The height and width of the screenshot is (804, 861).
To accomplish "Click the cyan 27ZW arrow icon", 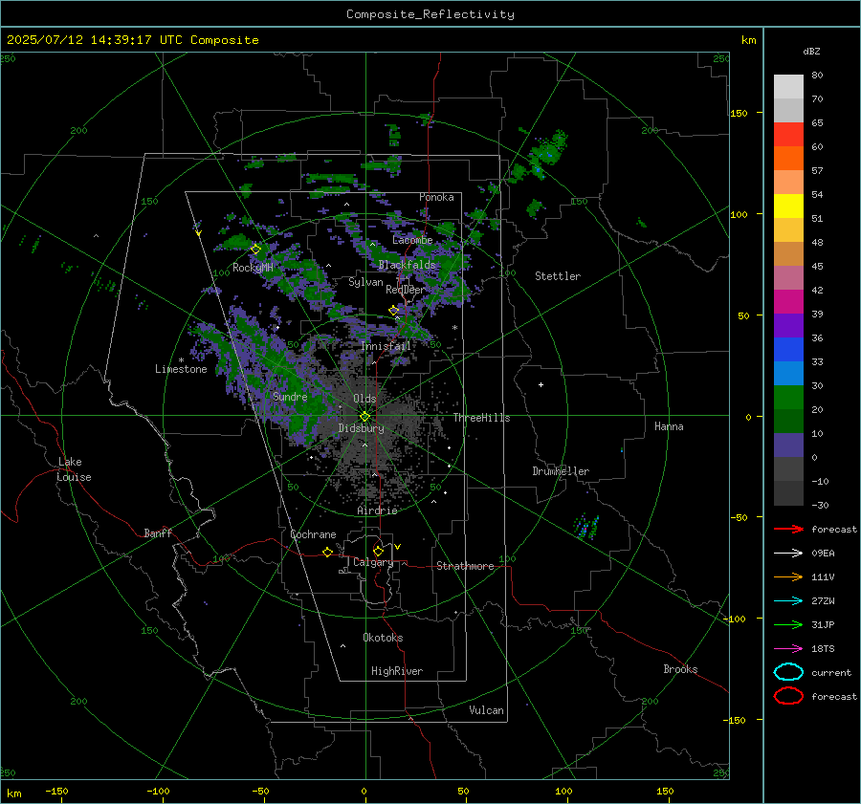I will (788, 601).
